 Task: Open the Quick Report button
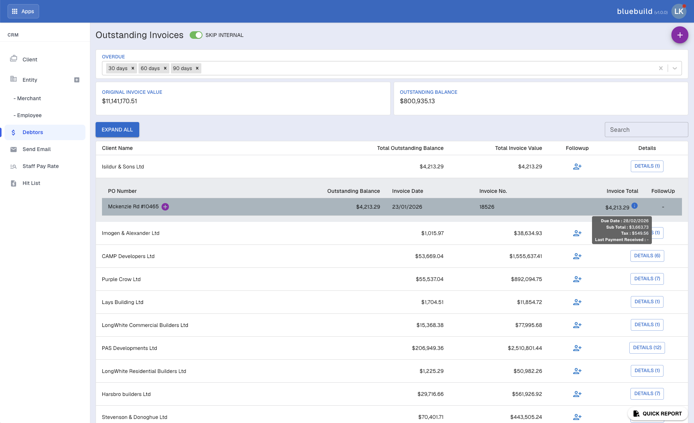coord(657,414)
